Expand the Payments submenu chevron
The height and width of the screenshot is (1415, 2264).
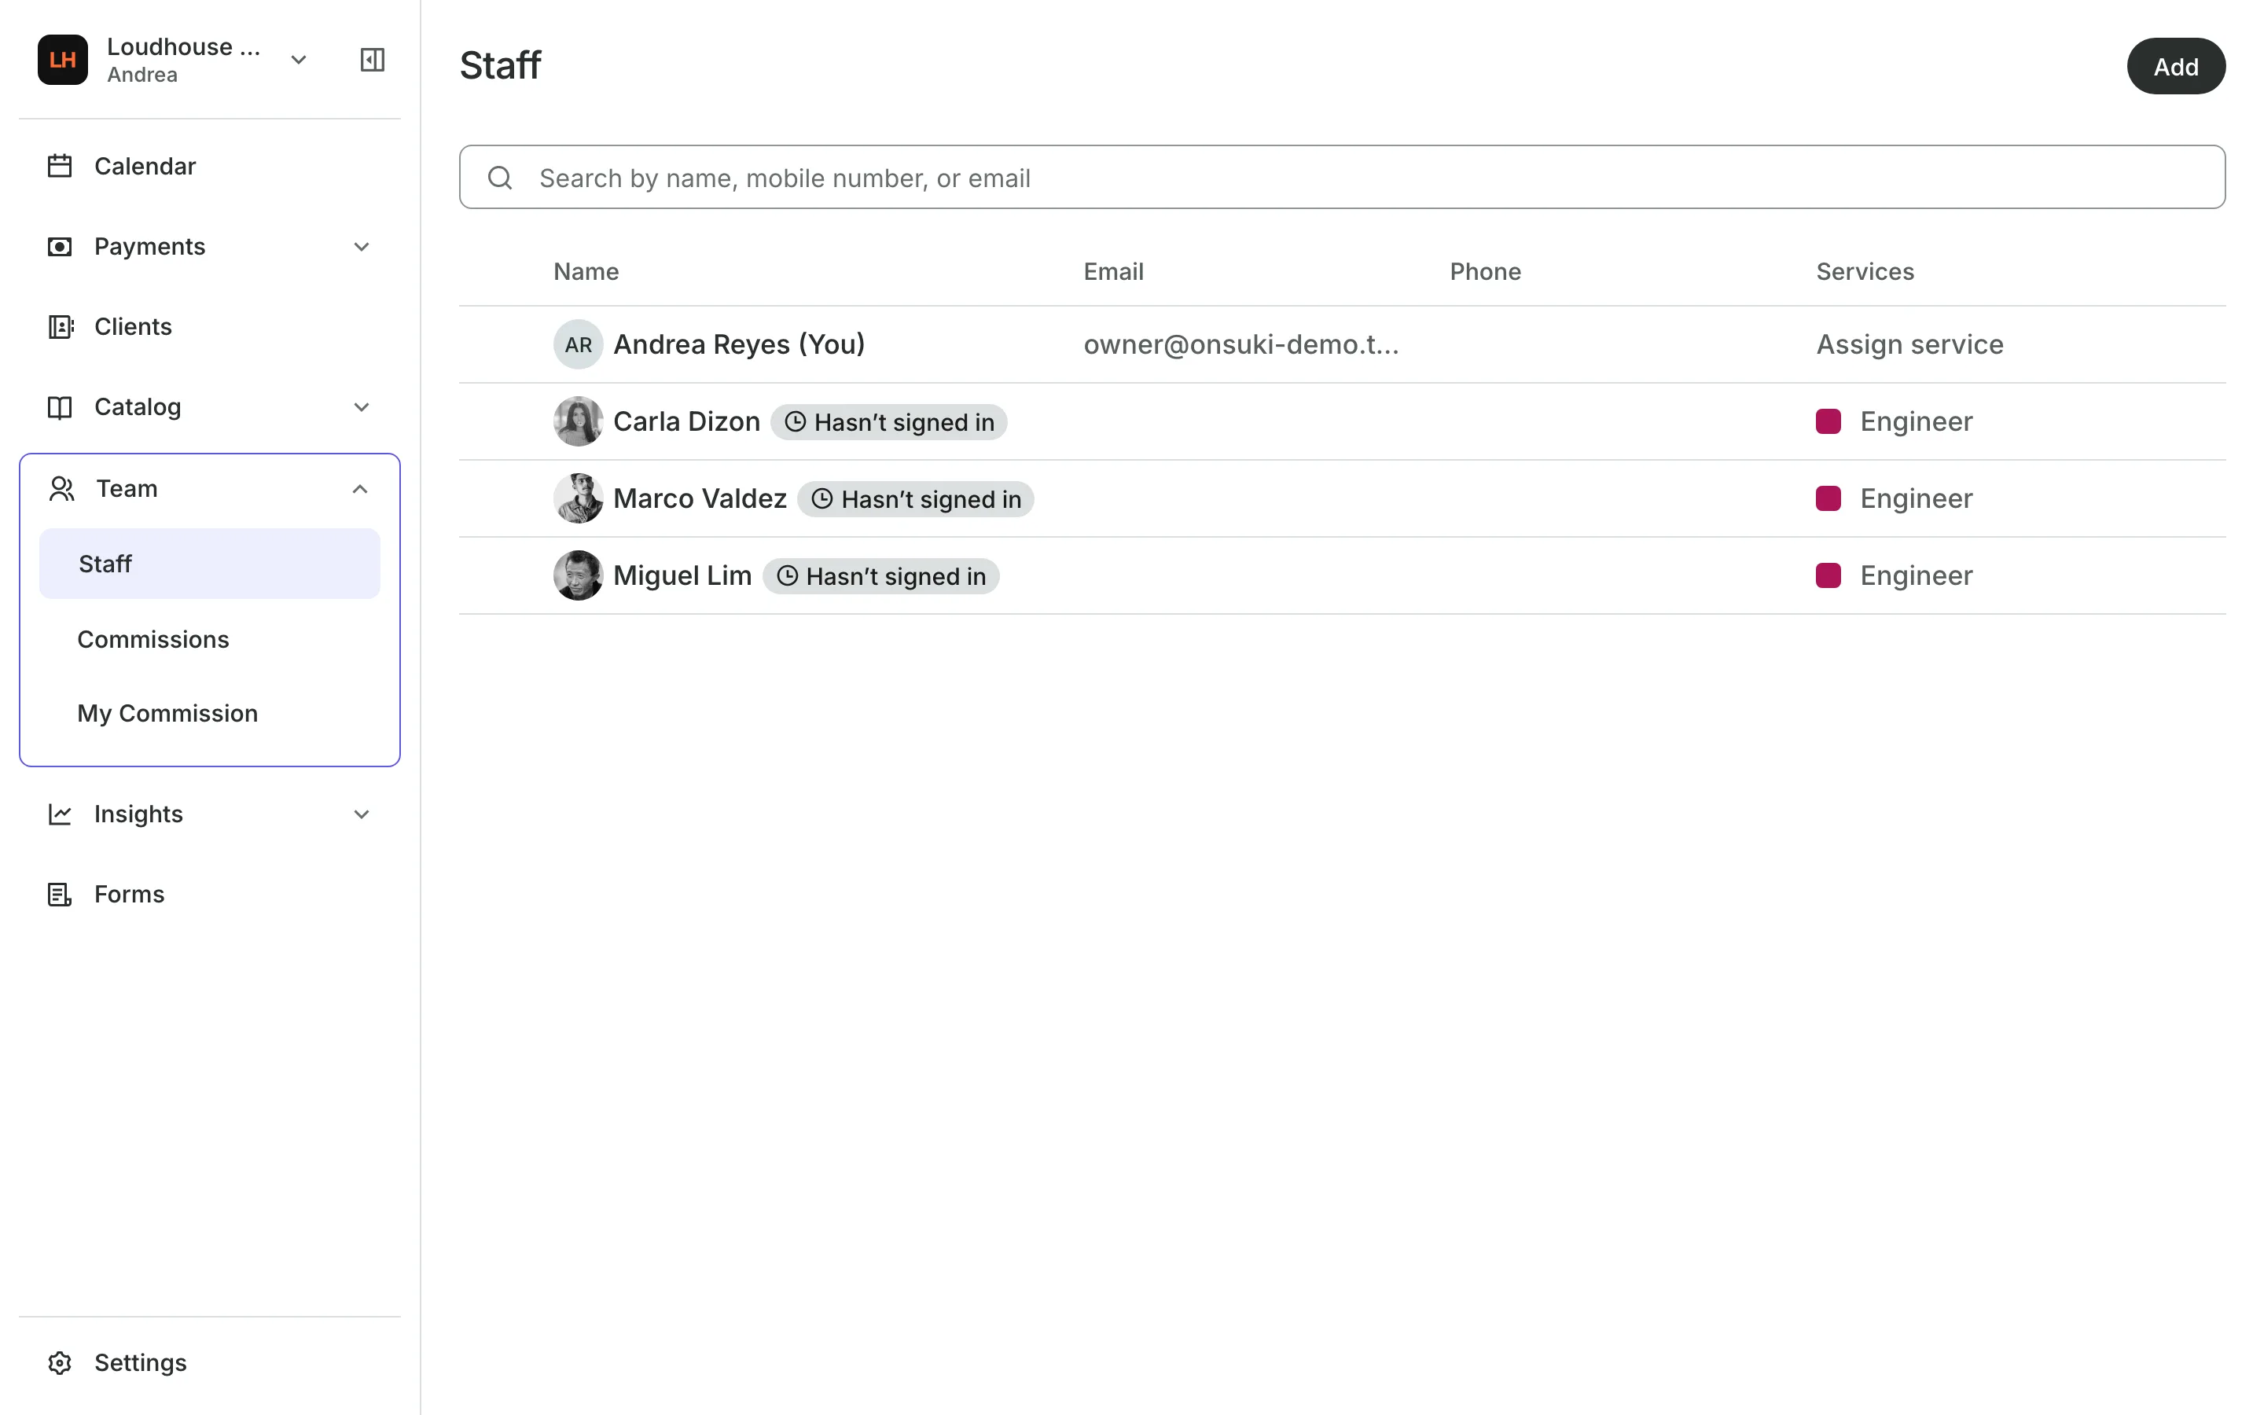[361, 247]
